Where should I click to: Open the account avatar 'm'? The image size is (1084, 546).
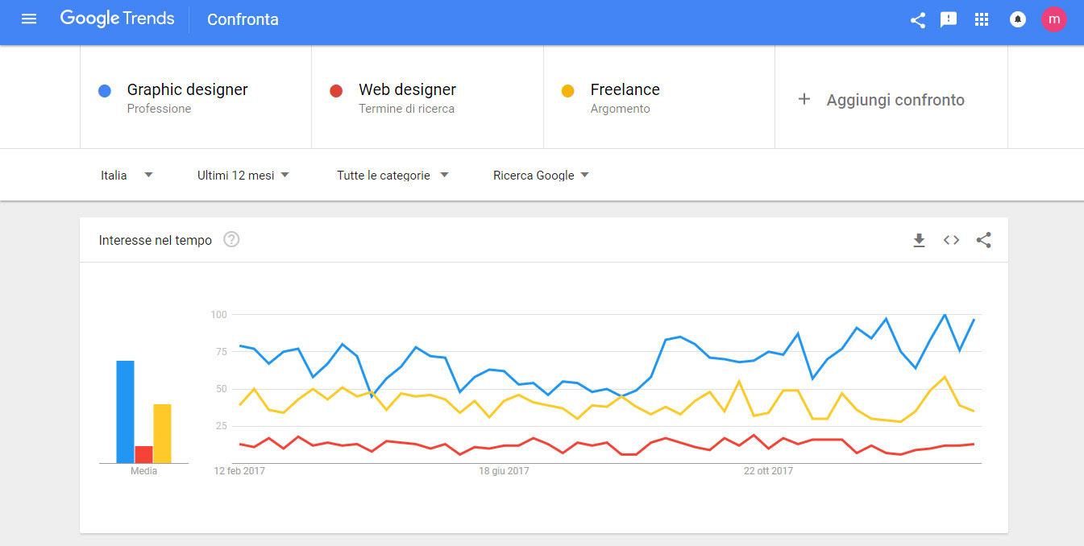(1053, 19)
